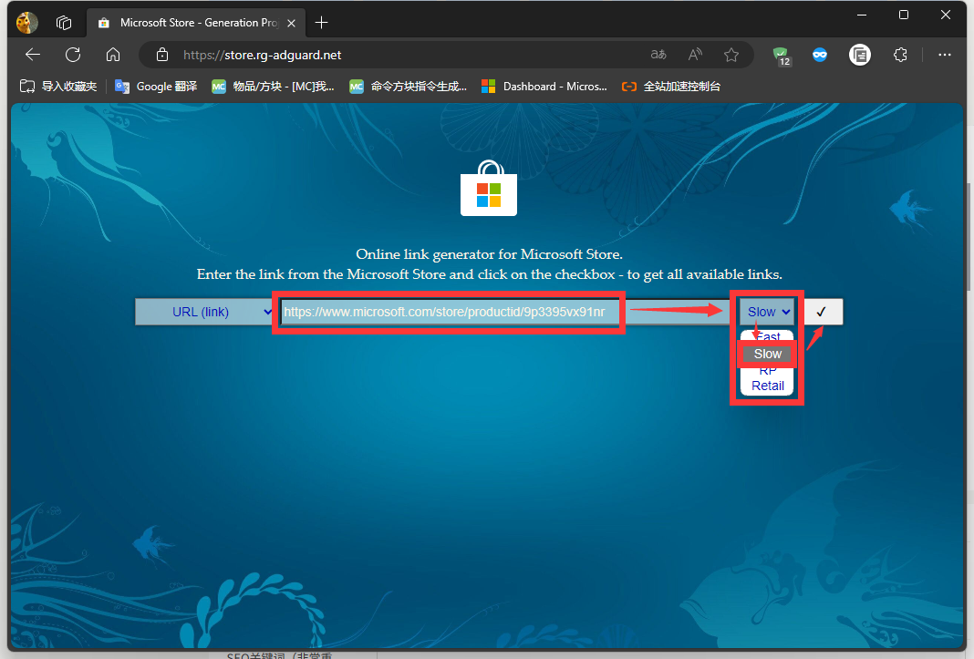Image resolution: width=974 pixels, height=659 pixels.
Task: Open the Google 翻译 bookmark
Action: point(156,87)
